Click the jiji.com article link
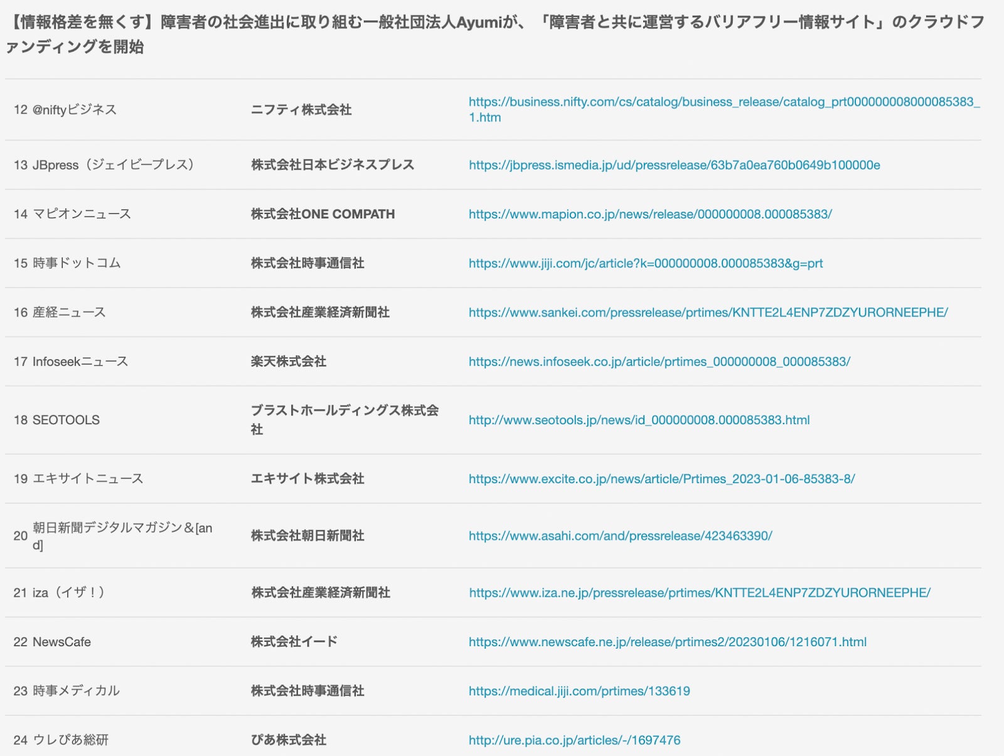Image resolution: width=1004 pixels, height=756 pixels. (646, 264)
